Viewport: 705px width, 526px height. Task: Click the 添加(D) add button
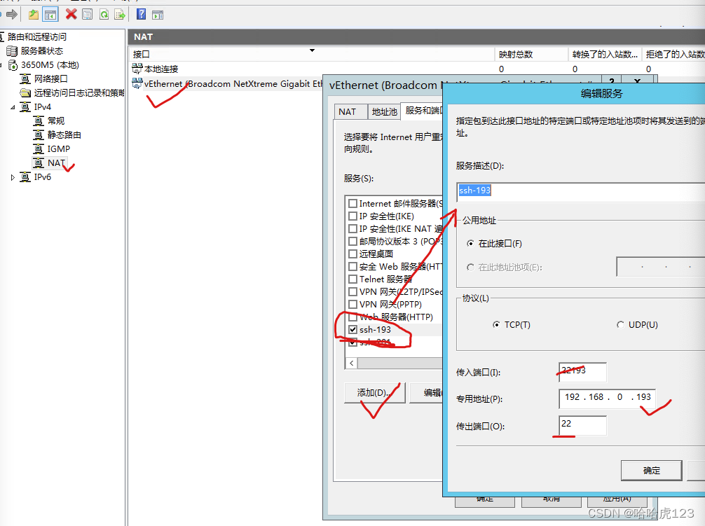coord(374,393)
